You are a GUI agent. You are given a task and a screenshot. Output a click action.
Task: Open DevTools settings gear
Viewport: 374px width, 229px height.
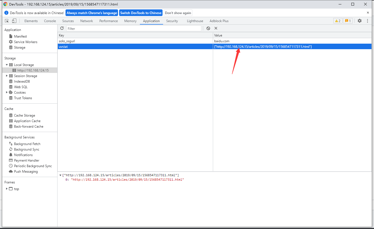coord(359,21)
